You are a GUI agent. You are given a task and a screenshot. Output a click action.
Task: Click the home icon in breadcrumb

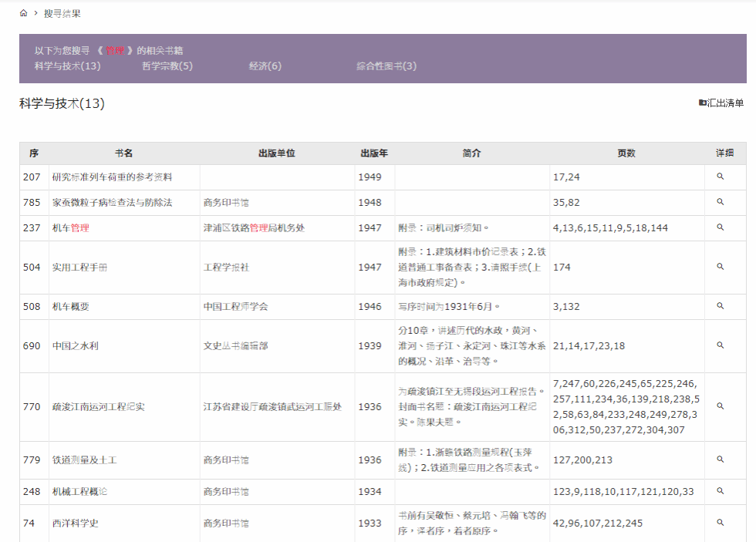coord(23,13)
